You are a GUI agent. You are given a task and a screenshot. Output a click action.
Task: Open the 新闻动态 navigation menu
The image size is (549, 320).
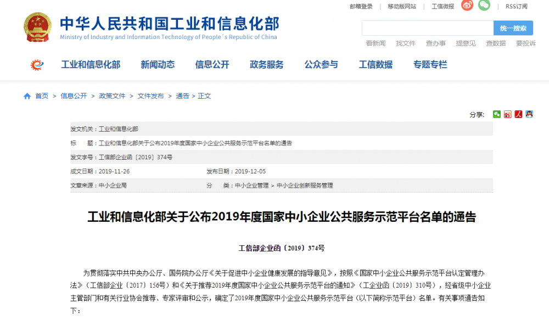158,65
